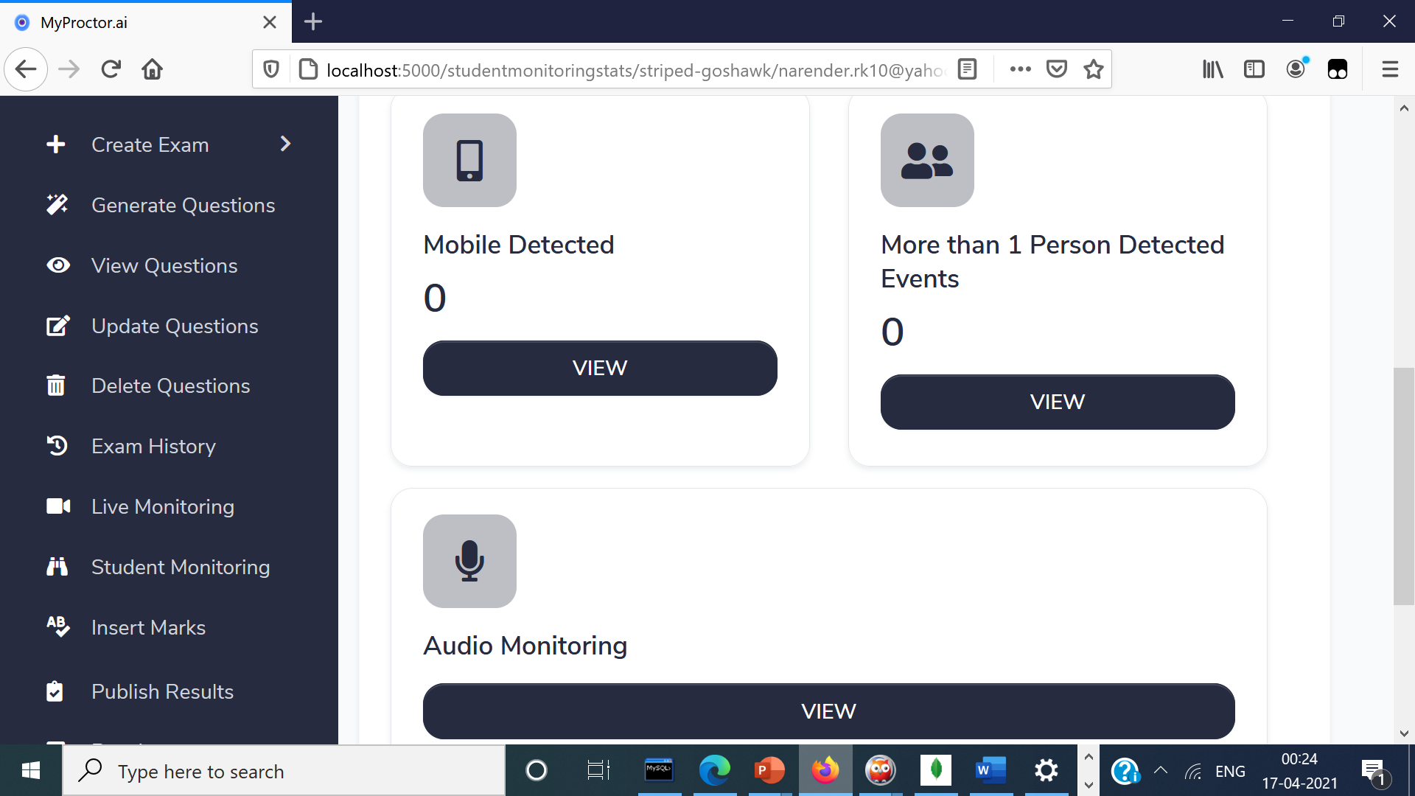
Task: Open the page actions three-dots menu
Action: [1020, 69]
